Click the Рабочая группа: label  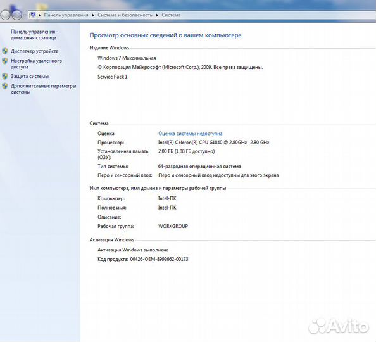click(116, 226)
